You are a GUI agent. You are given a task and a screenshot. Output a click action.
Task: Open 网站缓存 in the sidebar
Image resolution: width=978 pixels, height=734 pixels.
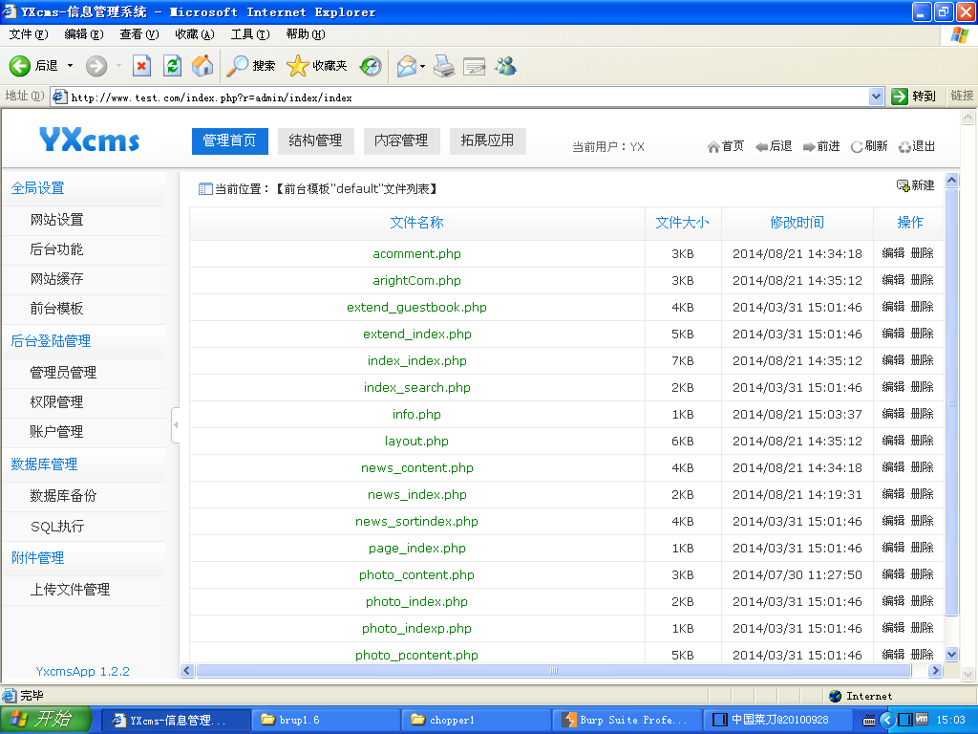pos(56,279)
